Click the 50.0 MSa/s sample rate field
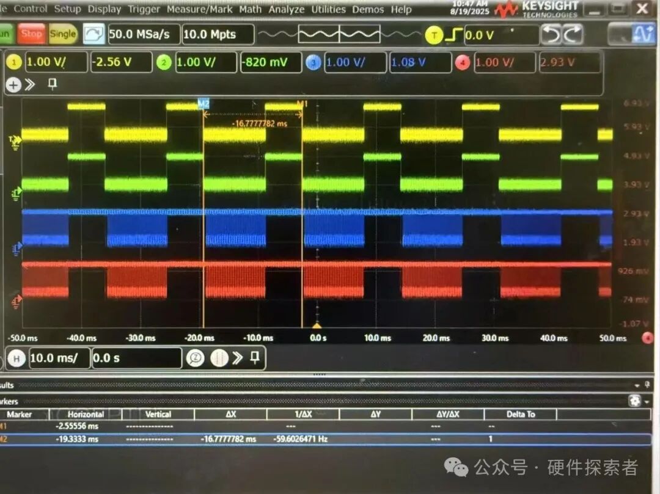The width and height of the screenshot is (660, 494). (144, 34)
